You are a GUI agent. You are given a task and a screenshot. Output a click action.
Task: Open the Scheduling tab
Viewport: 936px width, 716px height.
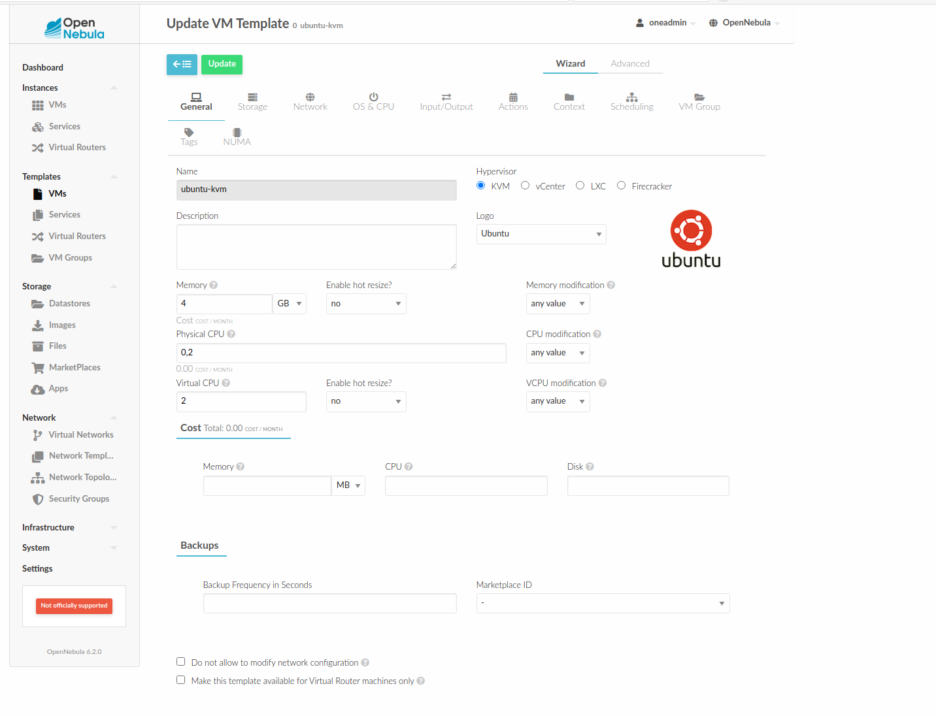(x=631, y=102)
